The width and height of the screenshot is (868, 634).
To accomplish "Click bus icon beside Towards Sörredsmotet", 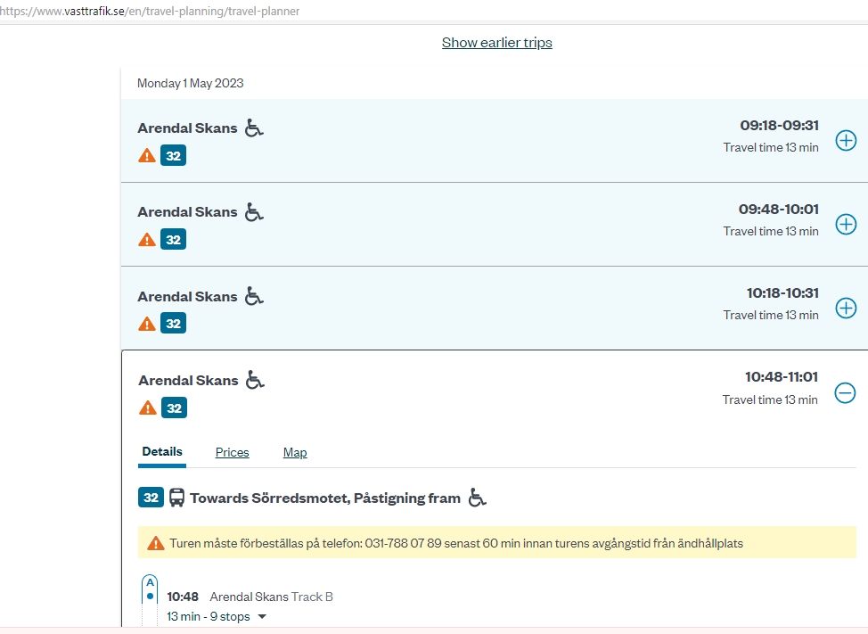I will click(176, 498).
